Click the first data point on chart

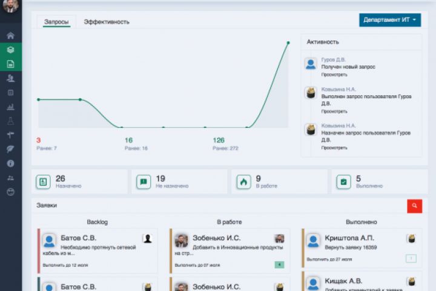pos(39,99)
